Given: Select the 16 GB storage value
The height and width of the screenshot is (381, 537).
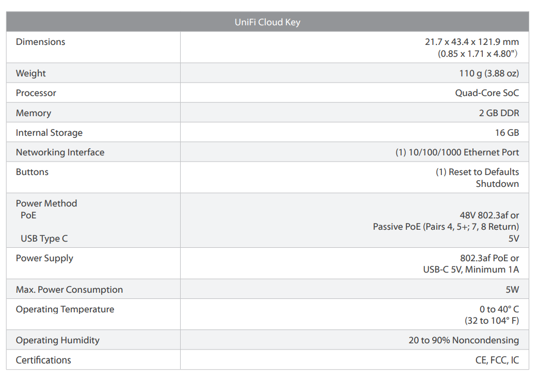Looking at the screenshot, I should pos(507,133).
